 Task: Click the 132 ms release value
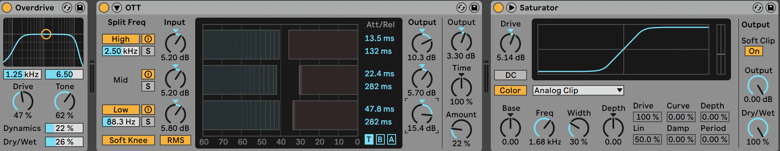(x=378, y=51)
